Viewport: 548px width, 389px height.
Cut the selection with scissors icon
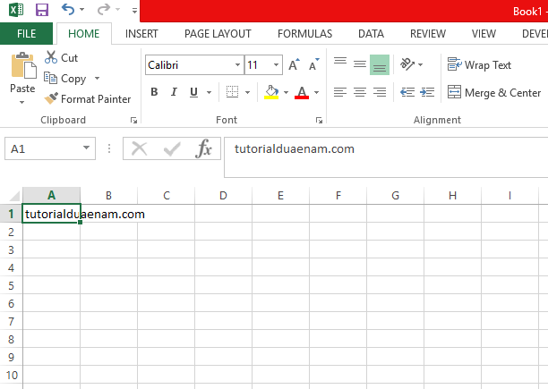coord(51,57)
